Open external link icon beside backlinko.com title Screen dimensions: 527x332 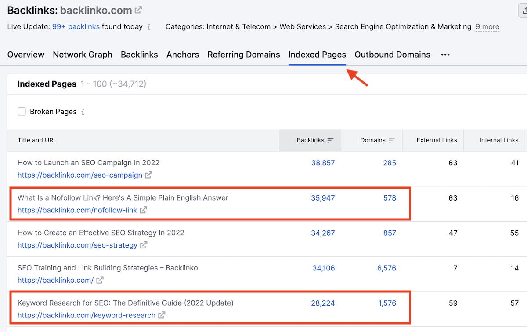(x=138, y=10)
